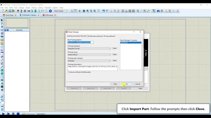
Task: Click the binoculars search icon
Action: tap(158, 11)
